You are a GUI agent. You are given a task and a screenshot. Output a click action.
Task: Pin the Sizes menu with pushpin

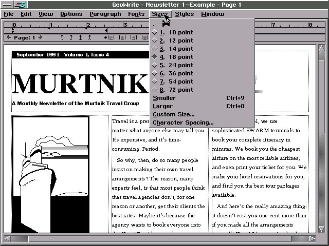coord(162,24)
